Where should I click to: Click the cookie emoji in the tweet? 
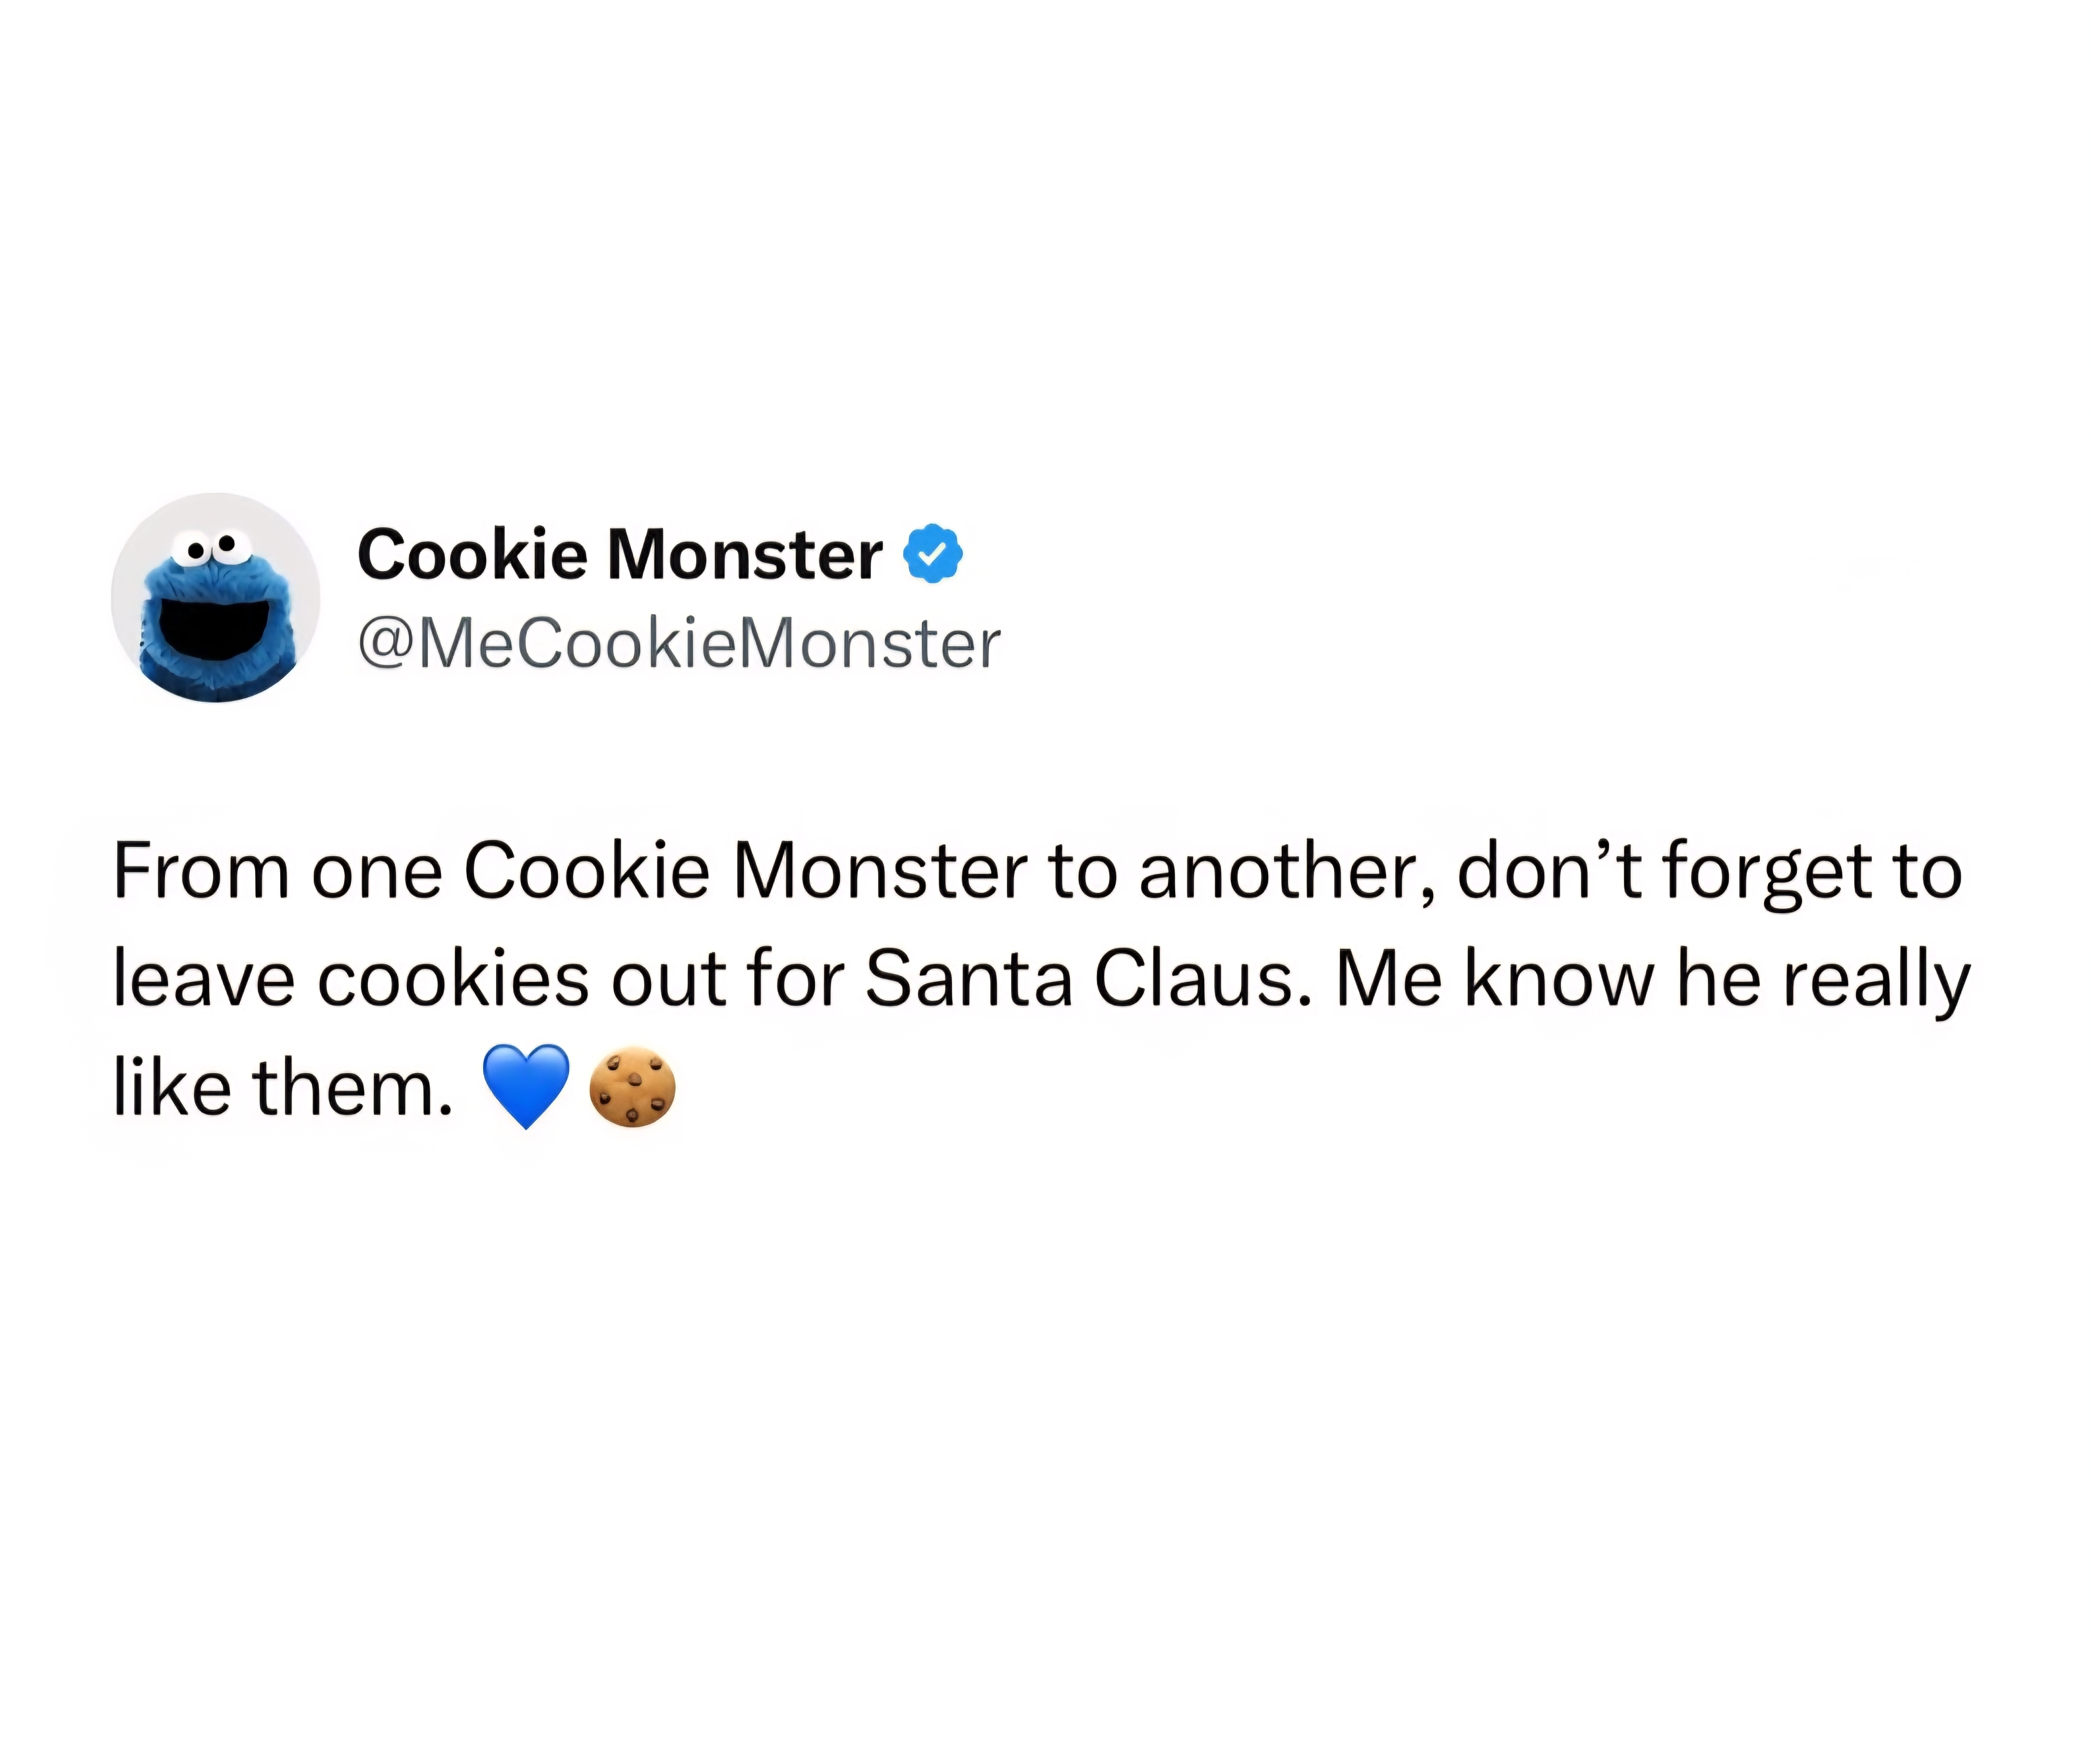(632, 1086)
